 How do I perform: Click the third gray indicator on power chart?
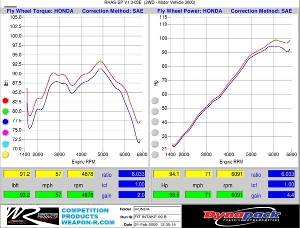[155, 122]
